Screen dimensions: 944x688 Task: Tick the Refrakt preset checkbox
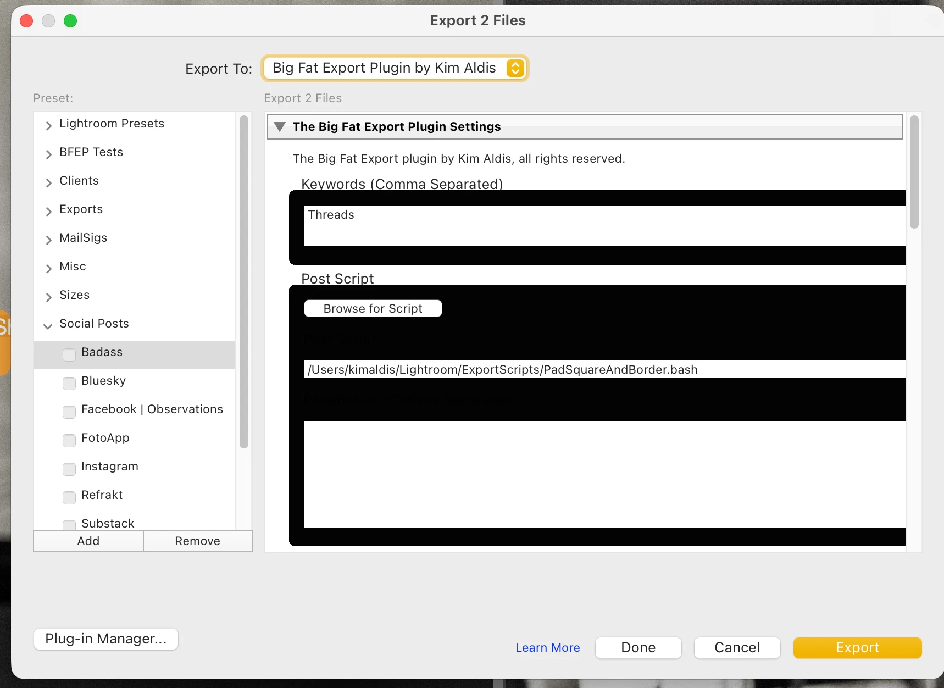[x=69, y=497]
